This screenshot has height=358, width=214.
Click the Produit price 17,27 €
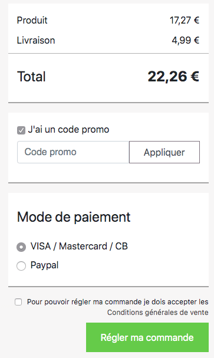185,20
